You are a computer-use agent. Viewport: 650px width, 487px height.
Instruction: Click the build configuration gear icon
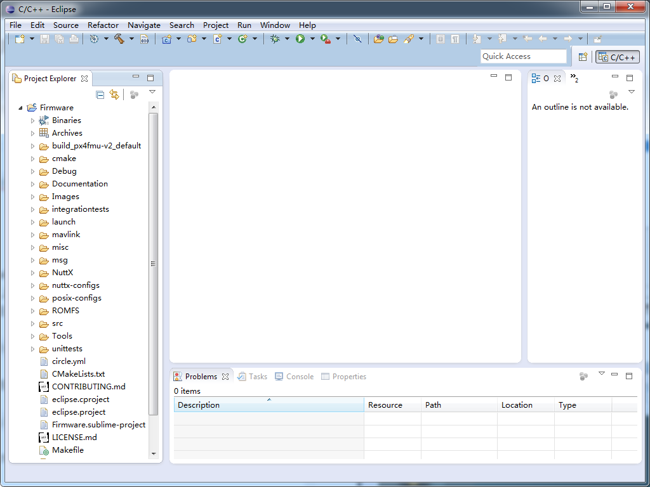point(94,39)
